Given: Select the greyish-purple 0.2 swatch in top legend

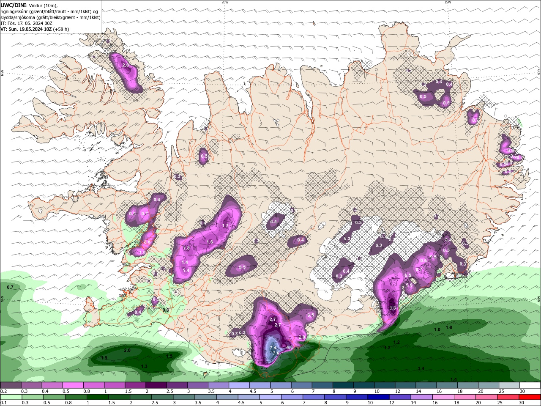Looking at the screenshot, I should point(11,385).
